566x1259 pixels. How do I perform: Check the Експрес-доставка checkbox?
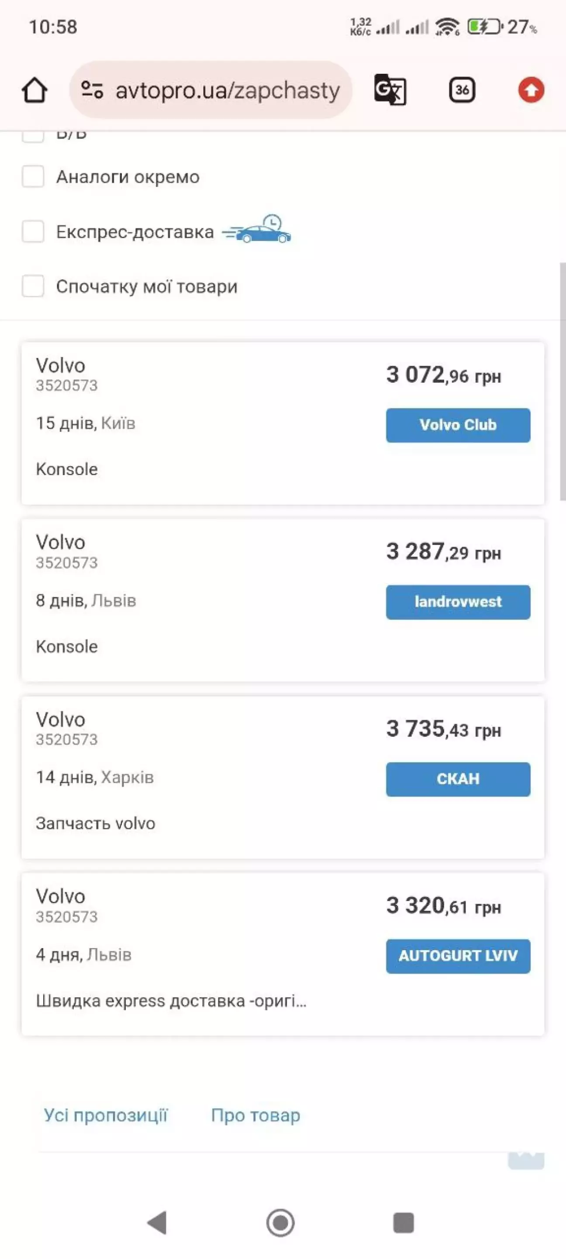click(33, 231)
